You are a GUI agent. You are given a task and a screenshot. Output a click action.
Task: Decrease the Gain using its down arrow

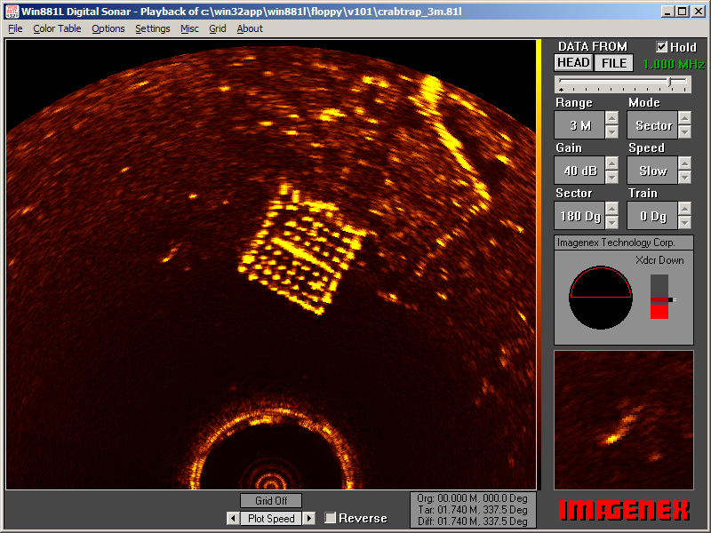[612, 178]
